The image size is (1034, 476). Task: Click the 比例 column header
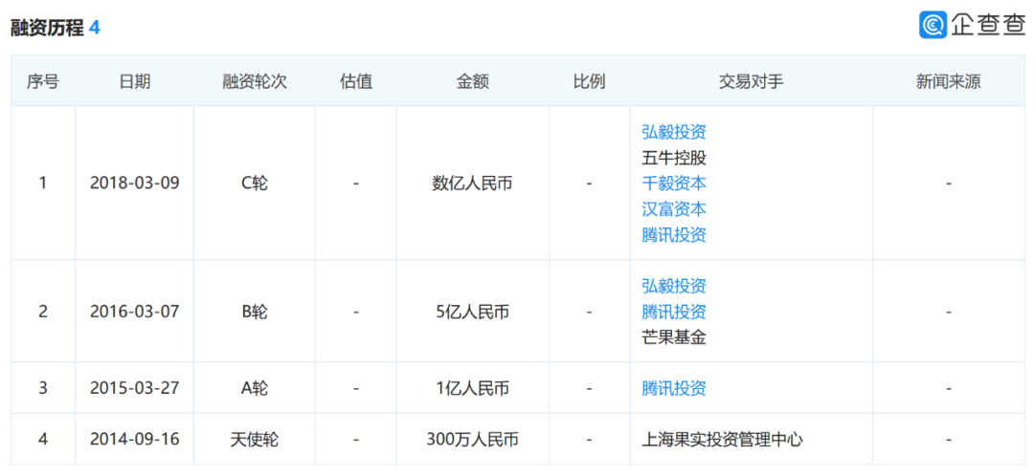coord(589,81)
